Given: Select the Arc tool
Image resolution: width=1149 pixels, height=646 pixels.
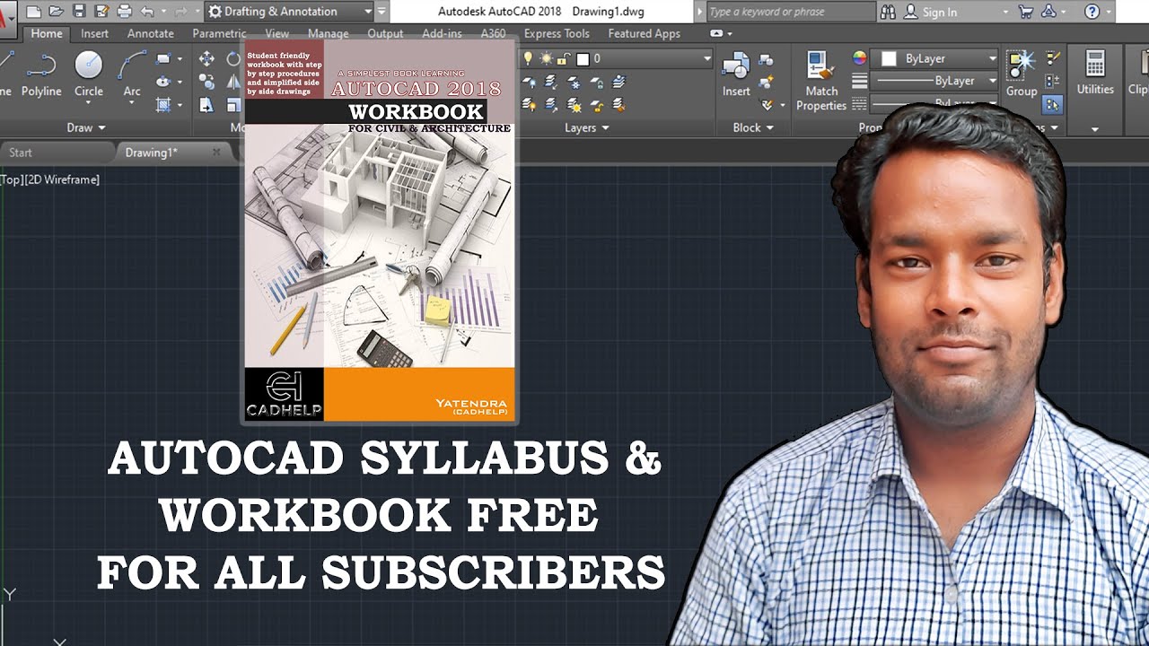Looking at the screenshot, I should click(132, 74).
